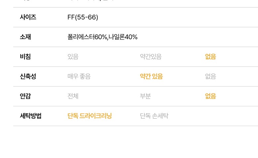
Task: Select the FF(55-66) size value
Action: click(83, 17)
